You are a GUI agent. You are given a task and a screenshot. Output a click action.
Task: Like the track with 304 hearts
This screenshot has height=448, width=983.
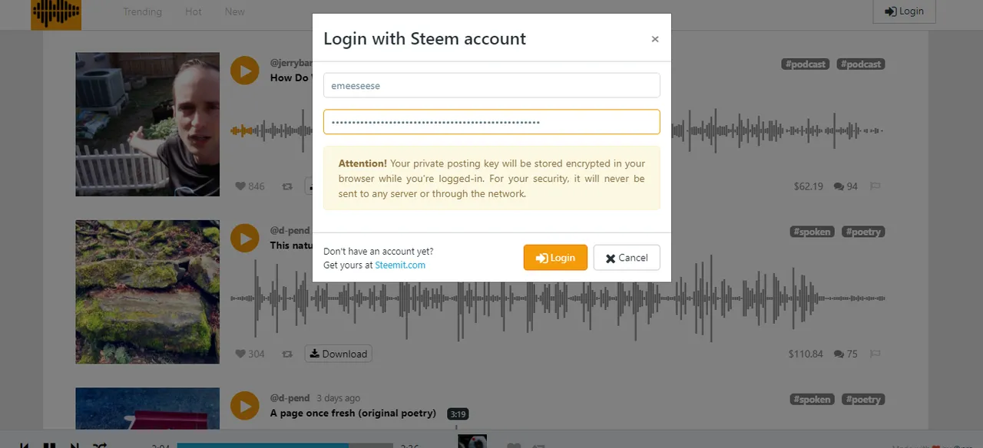240,354
